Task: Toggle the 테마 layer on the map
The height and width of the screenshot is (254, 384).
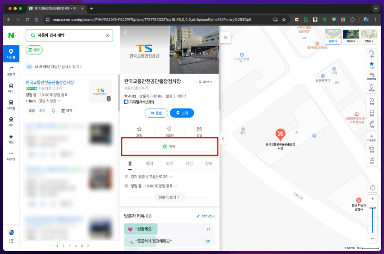Action: (372, 54)
